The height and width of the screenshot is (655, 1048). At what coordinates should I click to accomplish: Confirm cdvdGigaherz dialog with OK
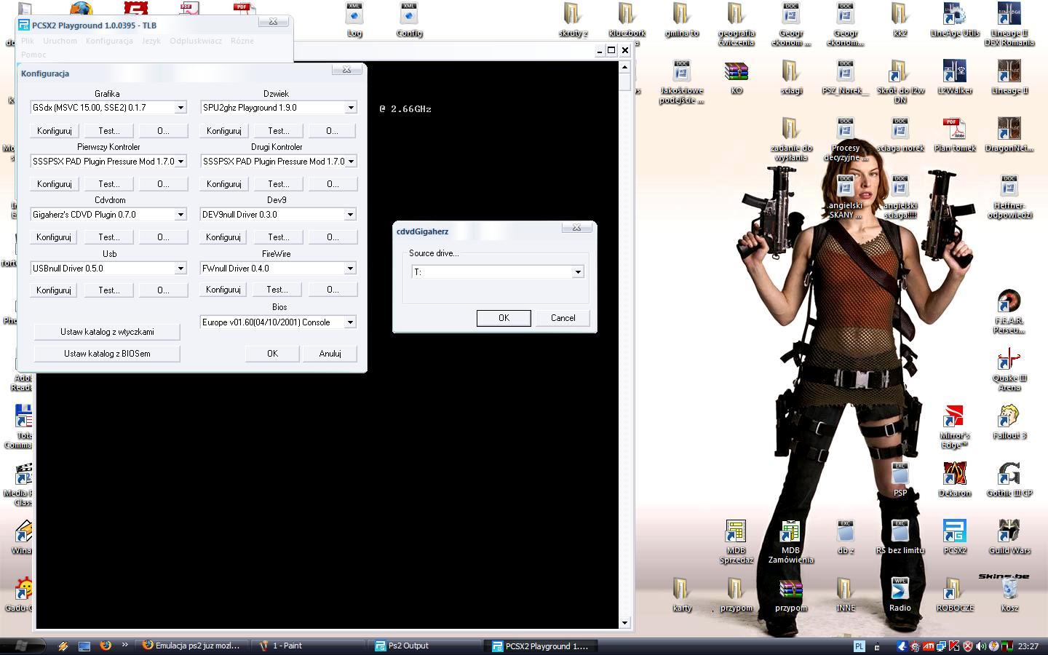point(504,318)
